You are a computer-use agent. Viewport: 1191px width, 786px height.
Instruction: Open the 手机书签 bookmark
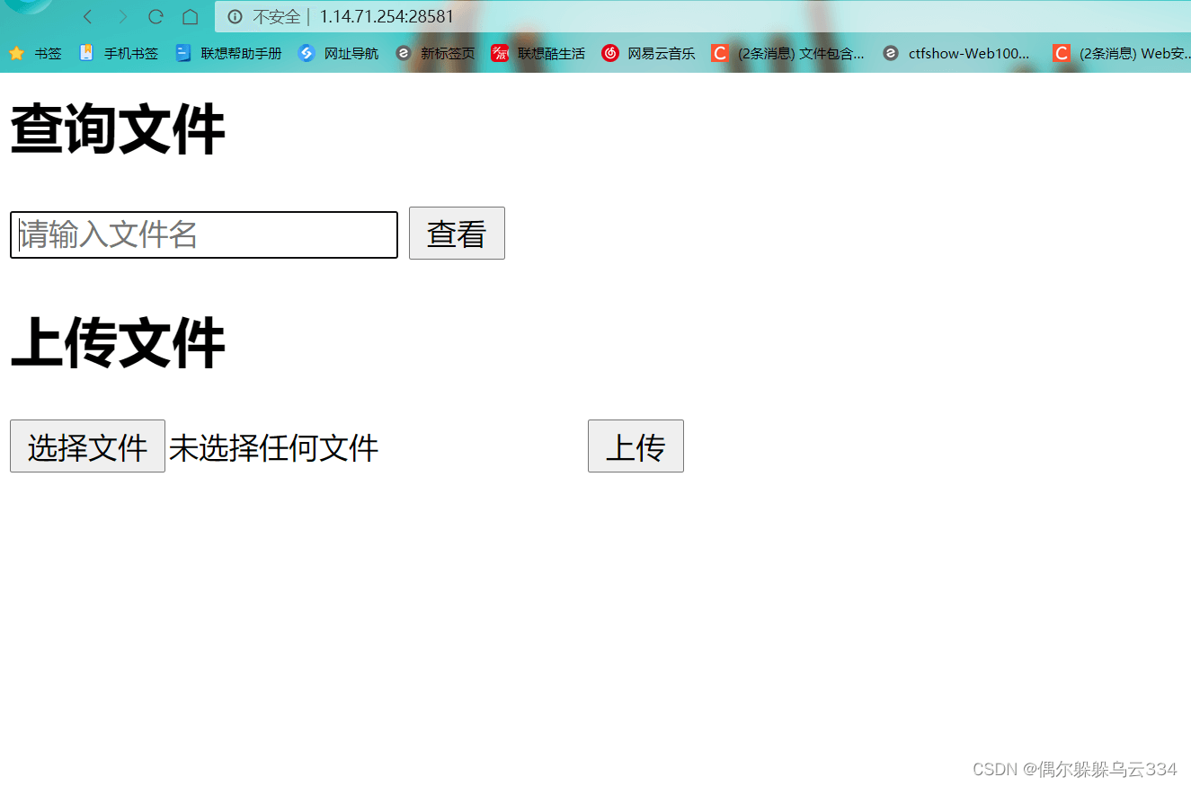pyautogui.click(x=119, y=54)
